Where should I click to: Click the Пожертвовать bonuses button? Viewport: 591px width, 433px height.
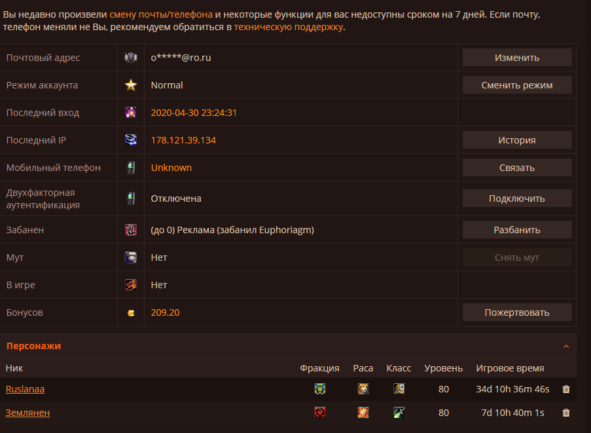click(517, 312)
